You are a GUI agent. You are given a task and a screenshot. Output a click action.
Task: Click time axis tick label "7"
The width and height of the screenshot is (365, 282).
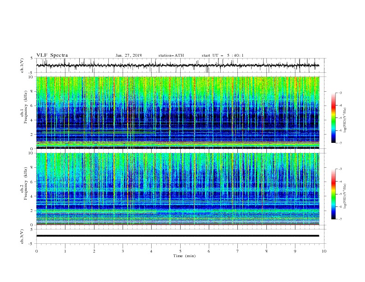pyautogui.click(x=238, y=251)
